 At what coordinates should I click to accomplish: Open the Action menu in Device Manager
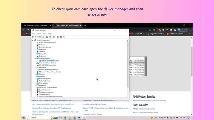[x=39, y=34]
